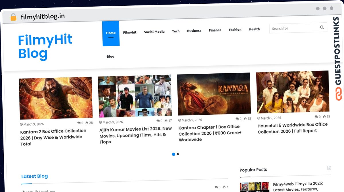Click Kantara Chapter 1 poster thumbnail
Viewport: 344px width, 192px height.
tap(214, 94)
